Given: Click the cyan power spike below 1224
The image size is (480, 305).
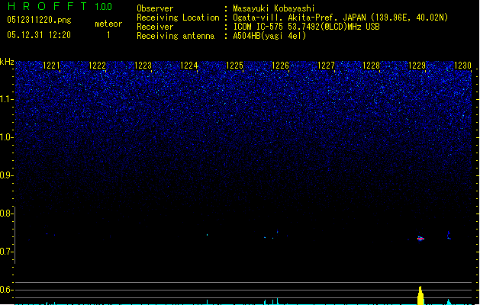Looking at the screenshot, I should (208, 302).
